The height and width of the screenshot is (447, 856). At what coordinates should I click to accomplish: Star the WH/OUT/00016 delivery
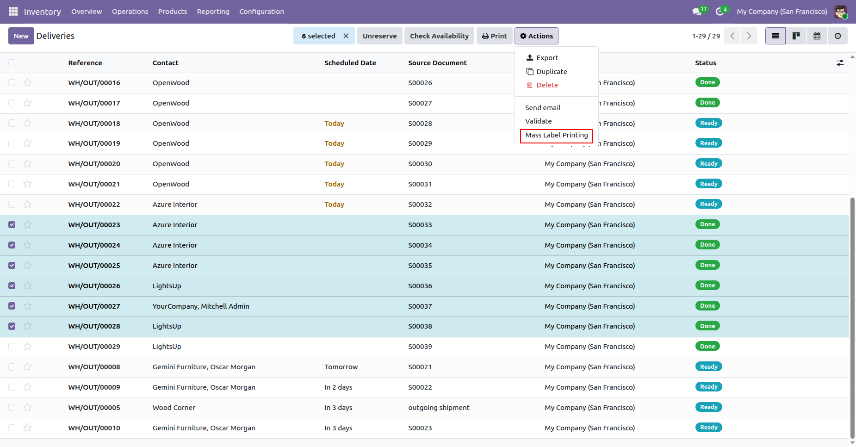pos(27,83)
